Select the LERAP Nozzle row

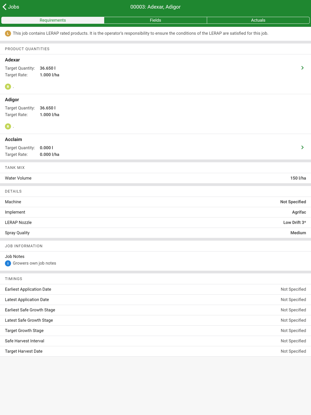(155, 222)
